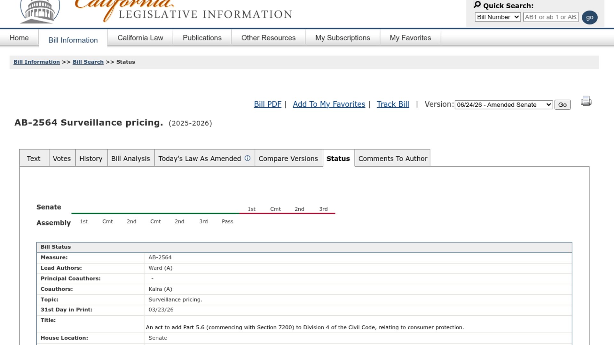Open Today's Law As Amended tab
Image resolution: width=614 pixels, height=345 pixels.
tap(200, 158)
